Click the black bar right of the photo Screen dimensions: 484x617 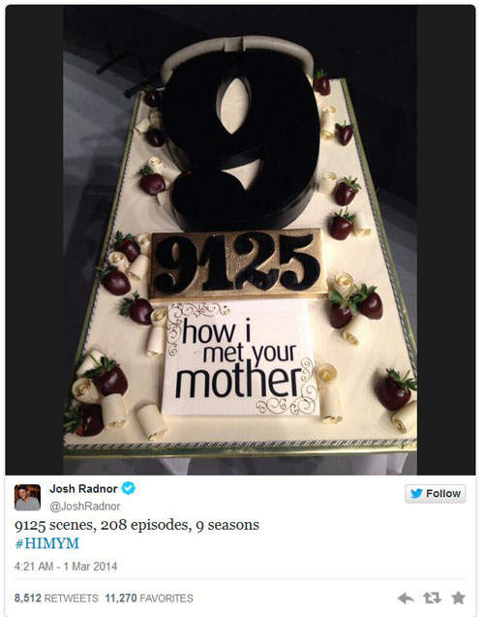click(x=446, y=240)
